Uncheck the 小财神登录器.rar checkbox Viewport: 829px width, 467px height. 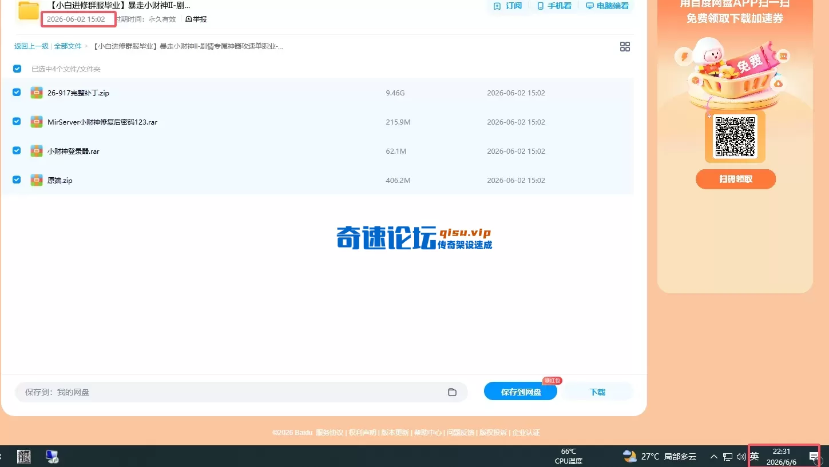17,150
